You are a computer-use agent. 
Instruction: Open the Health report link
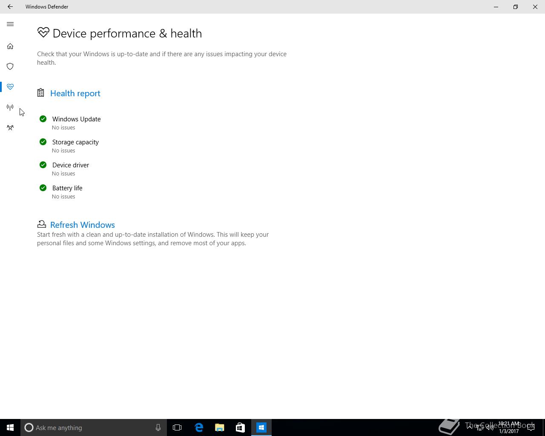tap(75, 93)
